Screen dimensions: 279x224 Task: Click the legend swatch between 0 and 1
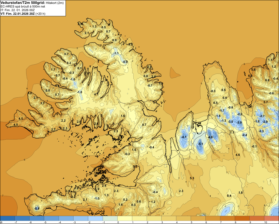tap(125, 218)
